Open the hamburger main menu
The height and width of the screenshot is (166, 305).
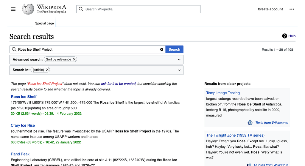[x=13, y=9]
